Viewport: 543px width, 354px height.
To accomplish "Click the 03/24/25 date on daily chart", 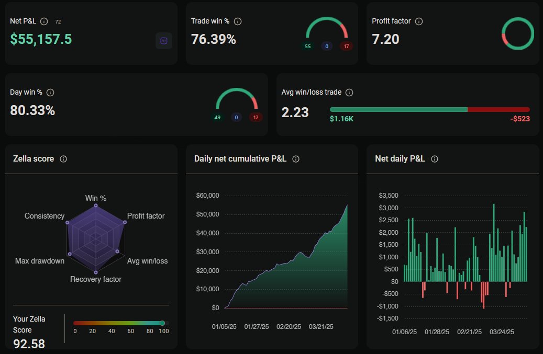I will pos(502,332).
